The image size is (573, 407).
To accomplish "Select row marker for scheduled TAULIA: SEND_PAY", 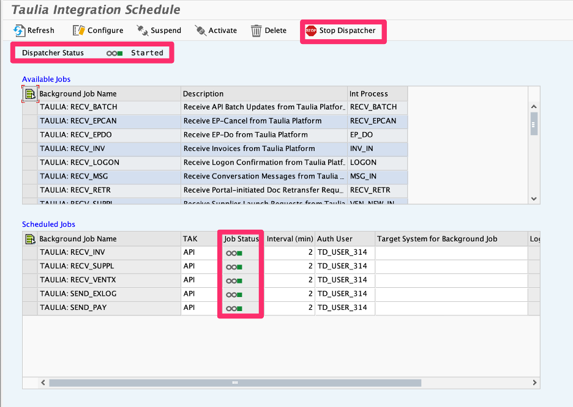I will click(29, 308).
